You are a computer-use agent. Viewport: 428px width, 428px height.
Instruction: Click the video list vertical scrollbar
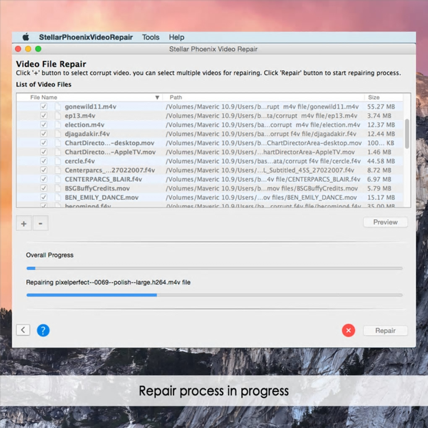point(407,134)
